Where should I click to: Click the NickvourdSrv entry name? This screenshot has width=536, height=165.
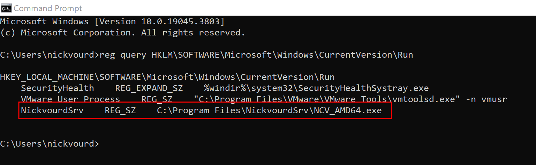[52, 111]
